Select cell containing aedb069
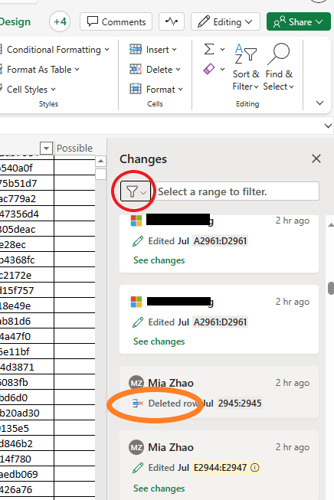 pos(27,474)
